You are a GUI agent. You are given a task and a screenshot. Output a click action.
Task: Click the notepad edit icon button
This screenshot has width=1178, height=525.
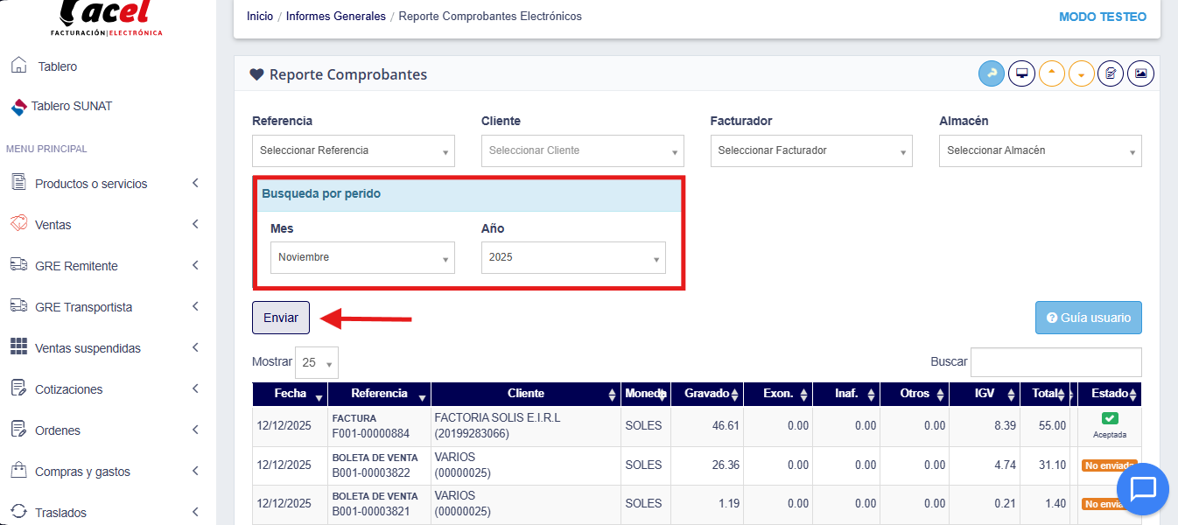pyautogui.click(x=1111, y=73)
